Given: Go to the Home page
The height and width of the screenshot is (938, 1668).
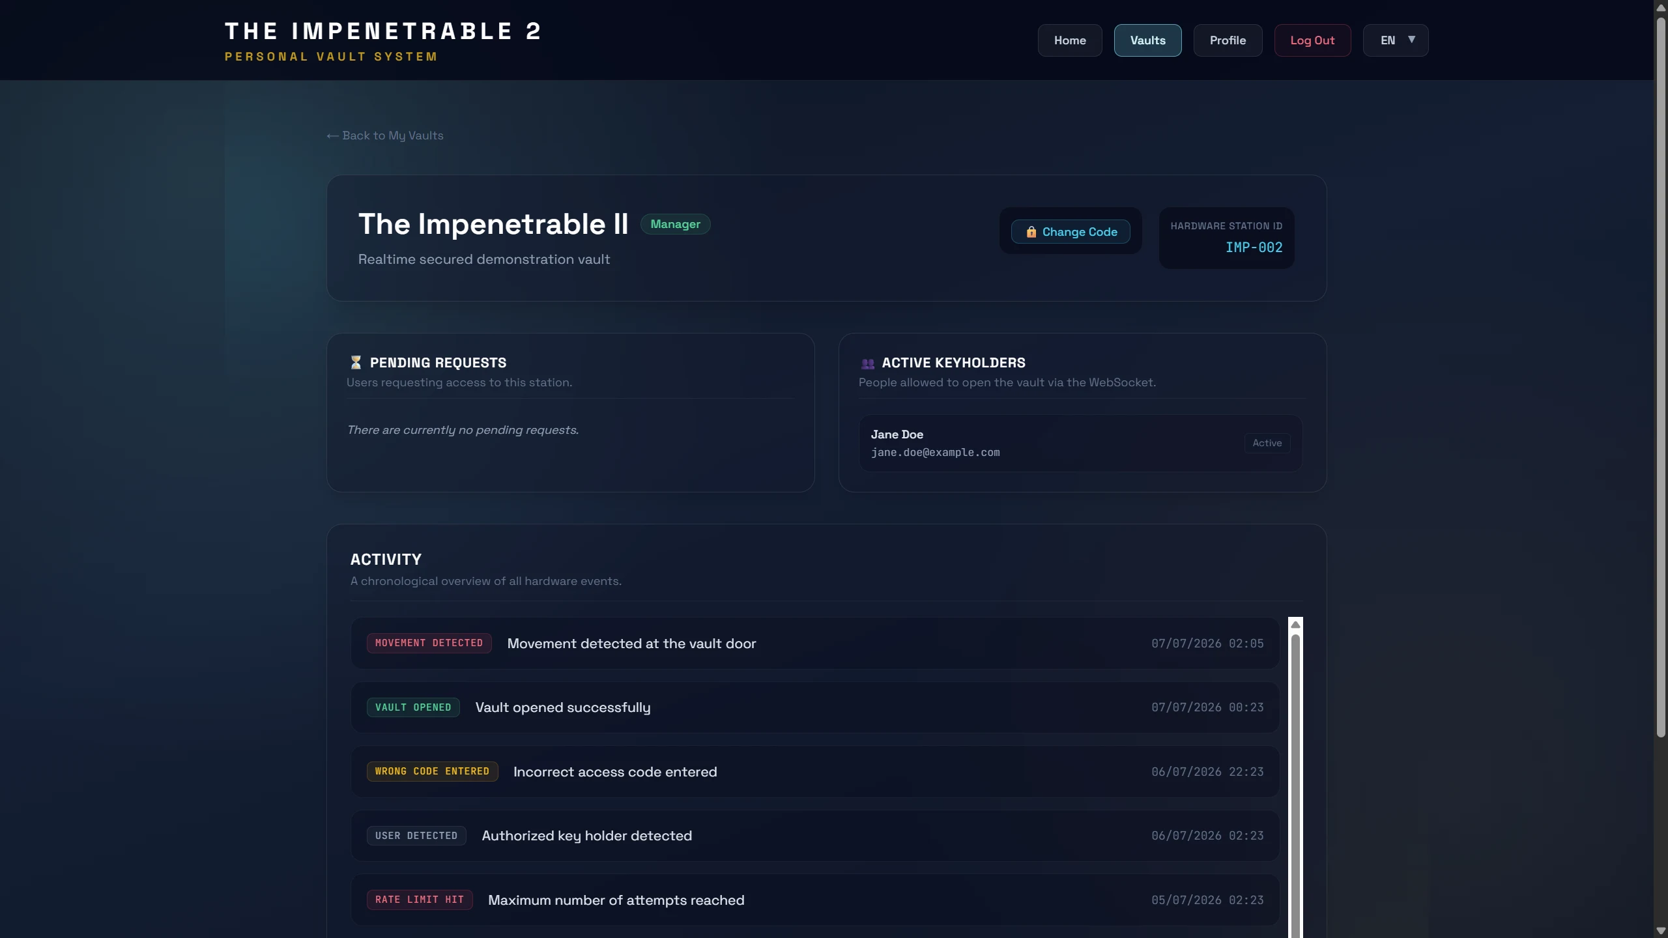Looking at the screenshot, I should (1070, 40).
